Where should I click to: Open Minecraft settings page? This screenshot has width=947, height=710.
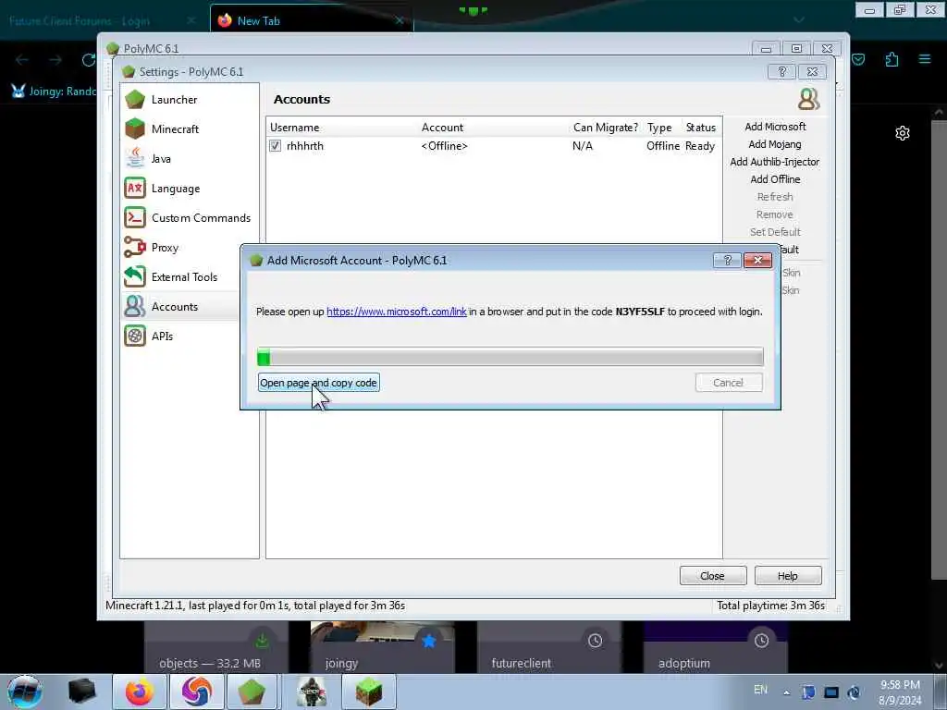(189, 129)
